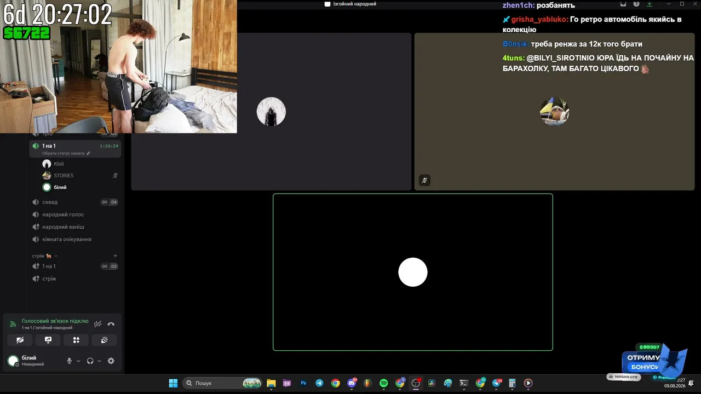Image resolution: width=701 pixels, height=394 pixels.
Task: Open the Discord soundboard
Action: [104, 340]
